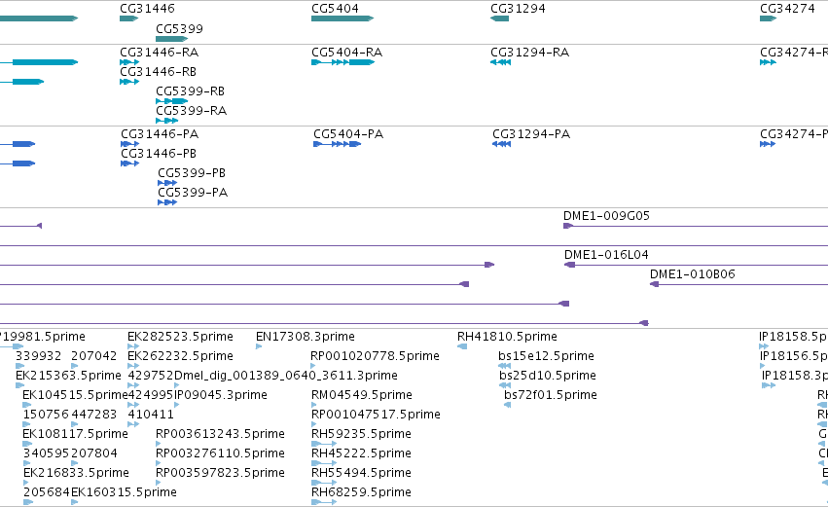Screen dimensions: 828x507
Task: Click the CG31294-RA transcript label
Action: [529, 53]
